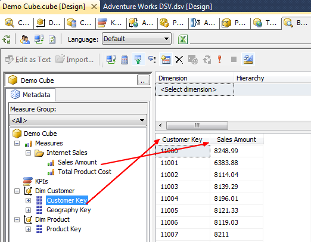
Task: Click the Sales Amount results column header
Action: 237,139
